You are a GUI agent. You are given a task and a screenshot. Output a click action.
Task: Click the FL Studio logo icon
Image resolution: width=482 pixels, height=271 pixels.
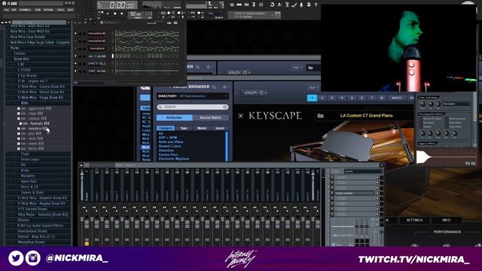(x=5, y=3)
